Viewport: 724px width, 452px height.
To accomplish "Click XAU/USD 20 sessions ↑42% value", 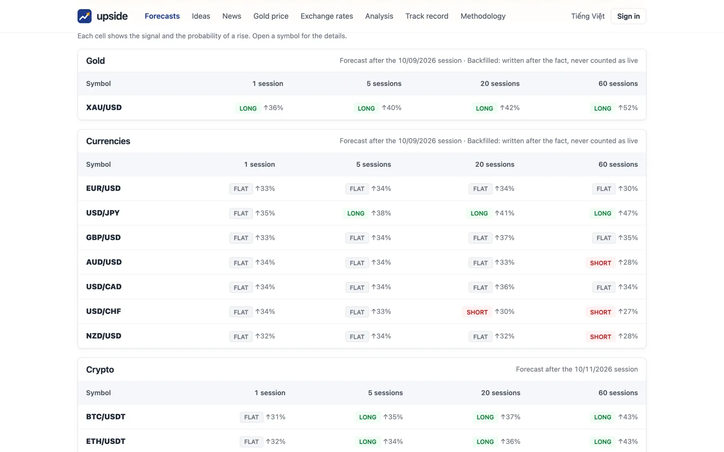I will click(510, 108).
